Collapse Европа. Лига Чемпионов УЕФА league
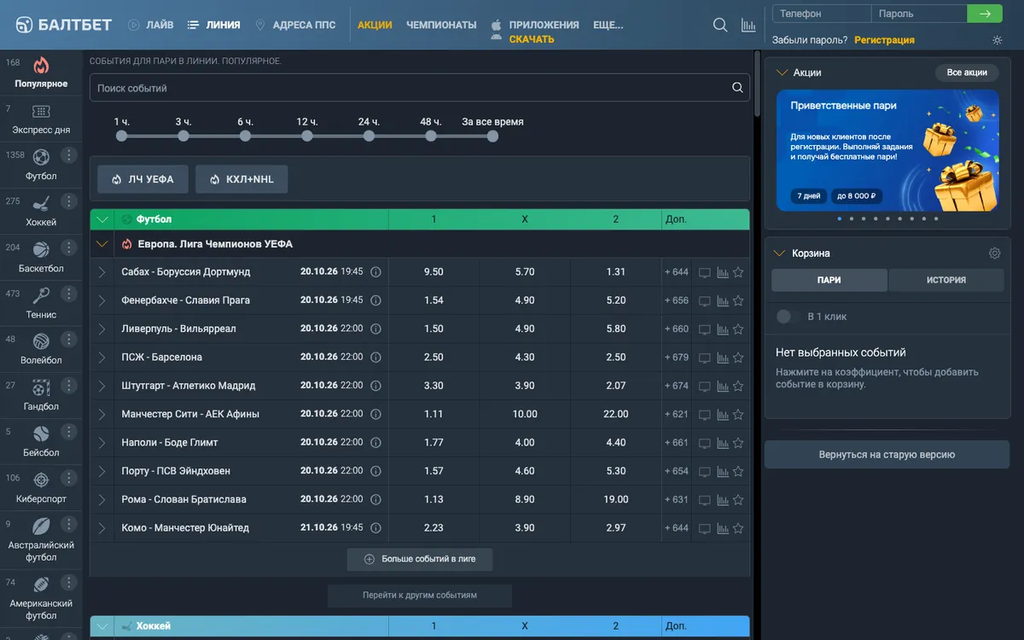Viewport: 1024px width, 640px height. (102, 244)
